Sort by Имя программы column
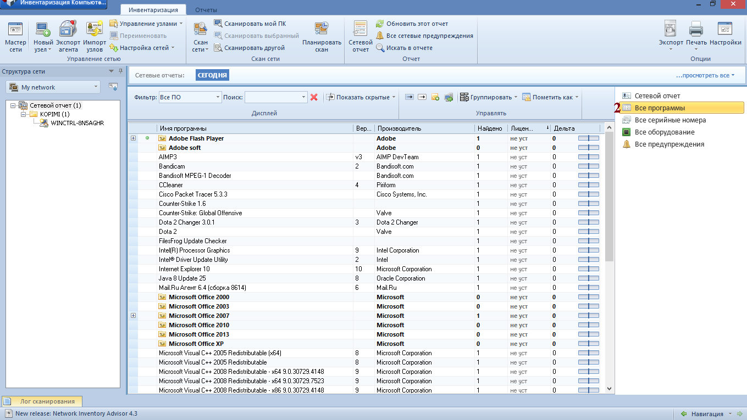 (255, 128)
